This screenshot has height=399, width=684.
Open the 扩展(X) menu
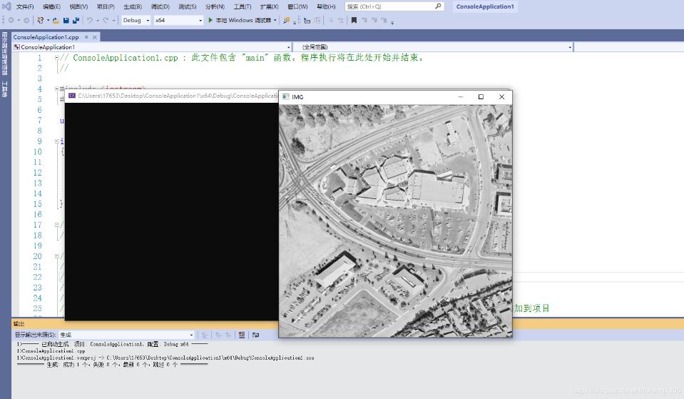tap(269, 6)
